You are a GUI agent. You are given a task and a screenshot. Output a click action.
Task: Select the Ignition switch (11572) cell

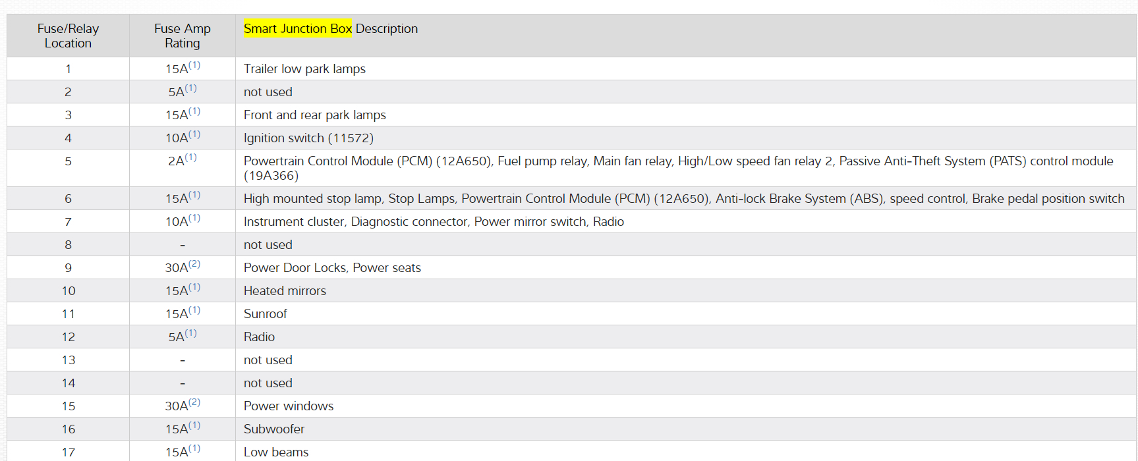[x=308, y=138]
